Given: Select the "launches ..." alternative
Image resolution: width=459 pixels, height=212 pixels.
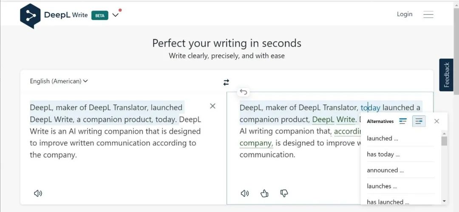Looking at the screenshot, I should click(382, 186).
